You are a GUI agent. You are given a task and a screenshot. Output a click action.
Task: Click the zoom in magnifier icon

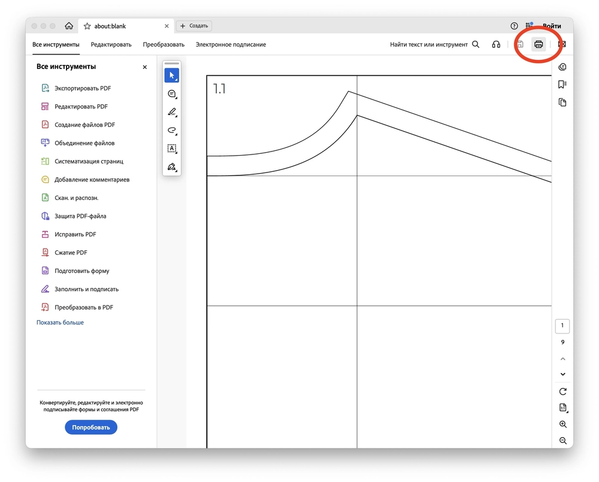562,425
